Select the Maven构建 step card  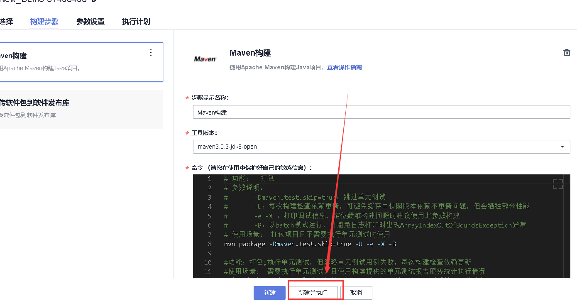tap(81, 62)
